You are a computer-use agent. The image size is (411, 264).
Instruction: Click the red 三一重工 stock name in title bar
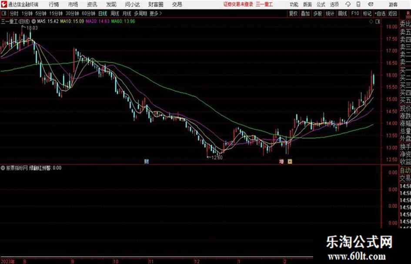point(264,4)
